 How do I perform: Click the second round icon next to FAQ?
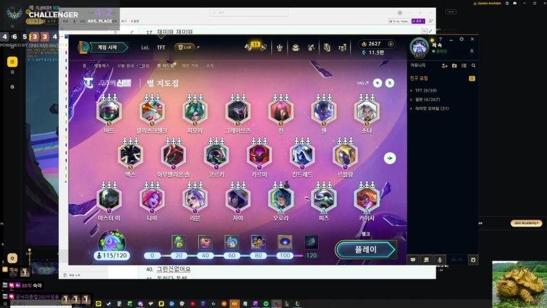pyautogui.click(x=390, y=83)
